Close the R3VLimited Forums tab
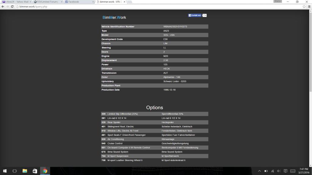 [x=62, y=2]
